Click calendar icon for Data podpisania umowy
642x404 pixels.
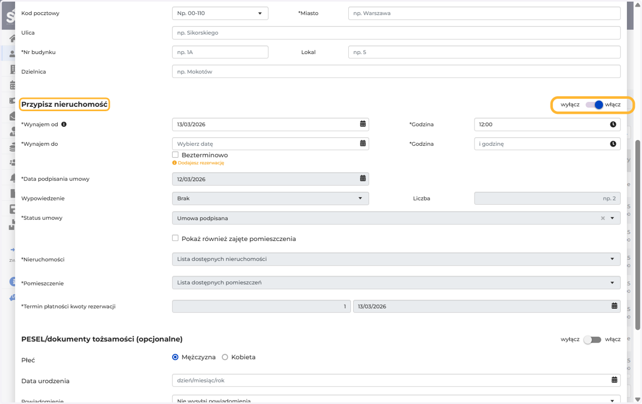click(363, 178)
